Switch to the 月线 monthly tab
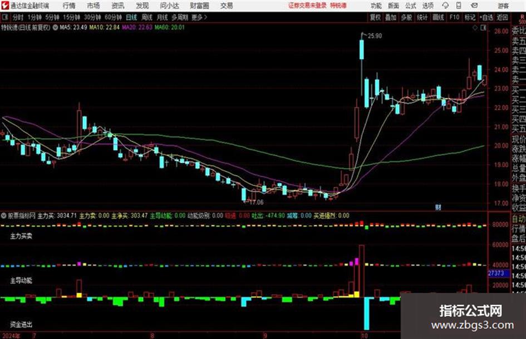The width and height of the screenshot is (526, 339). tap(163, 17)
